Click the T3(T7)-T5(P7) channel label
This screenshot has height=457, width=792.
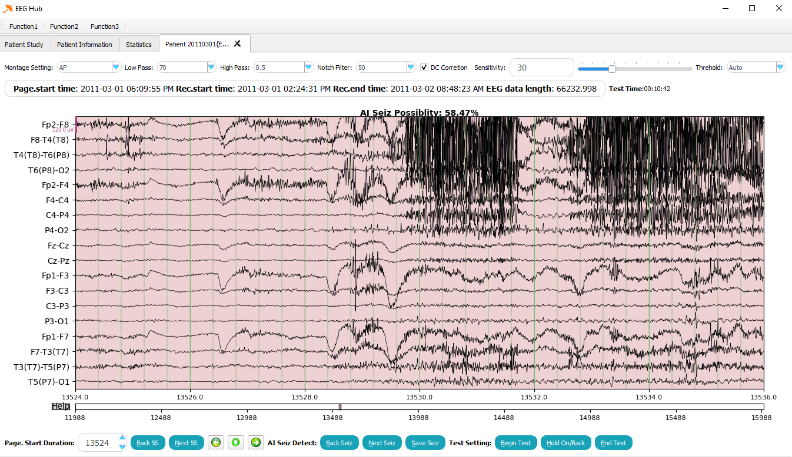(42, 367)
